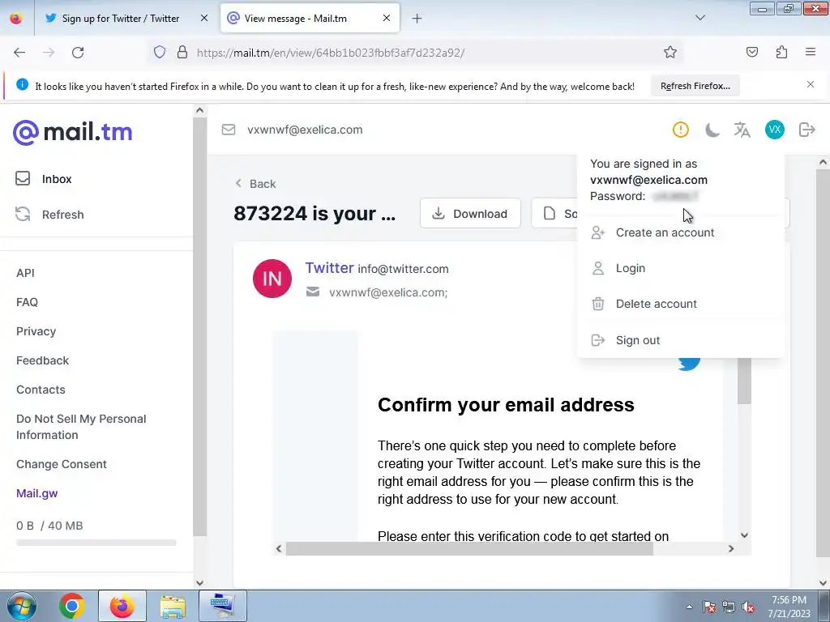Open the Windows Start menu
Screen dimensions: 830x622
click(x=22, y=606)
